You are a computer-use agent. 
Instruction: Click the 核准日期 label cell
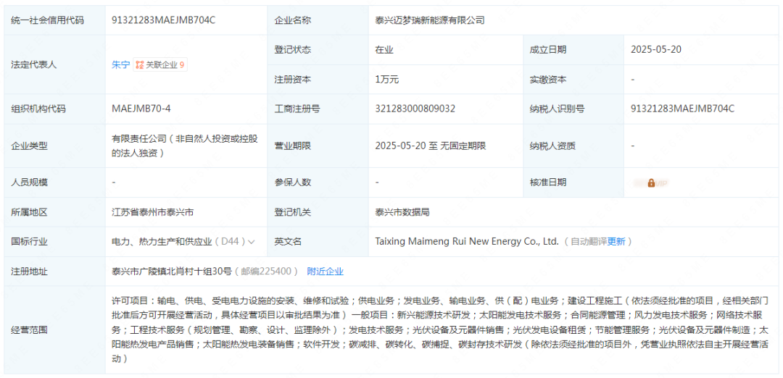coord(573,182)
